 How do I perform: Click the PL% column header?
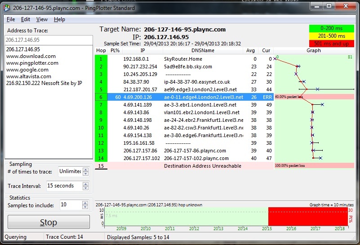[115, 50]
